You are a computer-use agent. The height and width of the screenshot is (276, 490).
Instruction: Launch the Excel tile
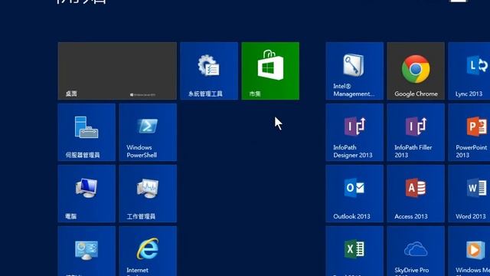(354, 251)
